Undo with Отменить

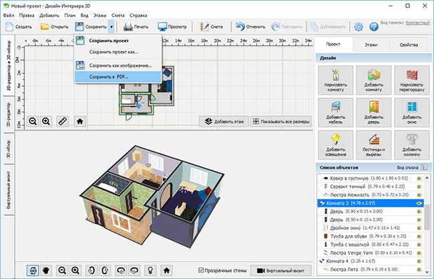(x=250, y=27)
